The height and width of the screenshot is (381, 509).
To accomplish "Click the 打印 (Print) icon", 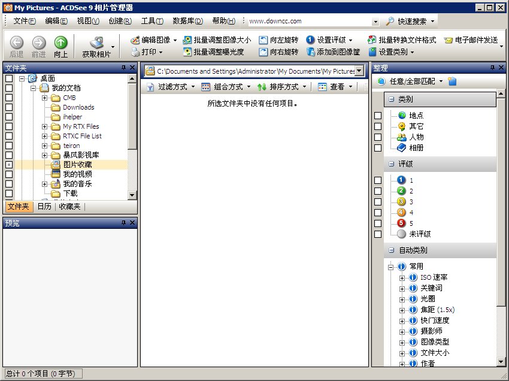I will coord(147,52).
